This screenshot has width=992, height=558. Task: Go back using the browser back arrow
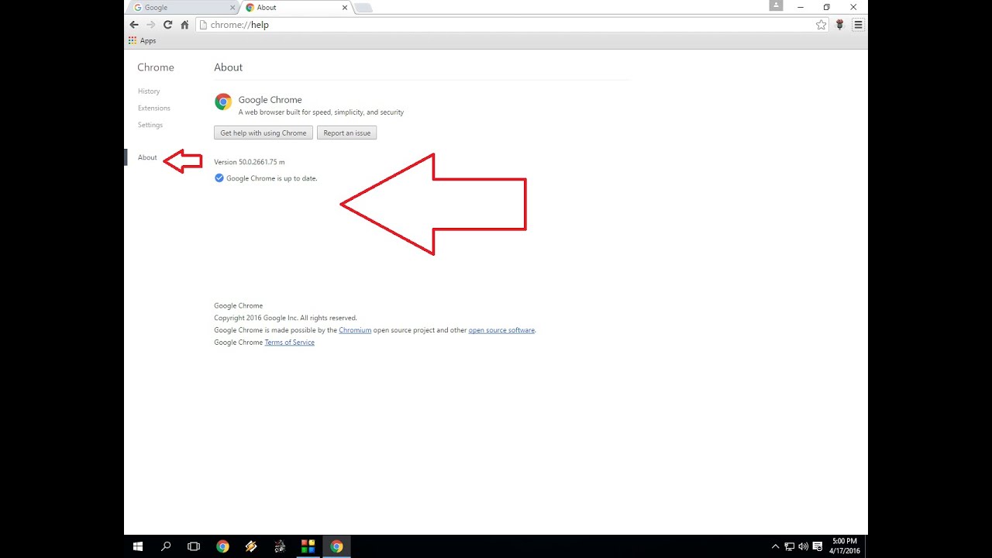pos(134,25)
